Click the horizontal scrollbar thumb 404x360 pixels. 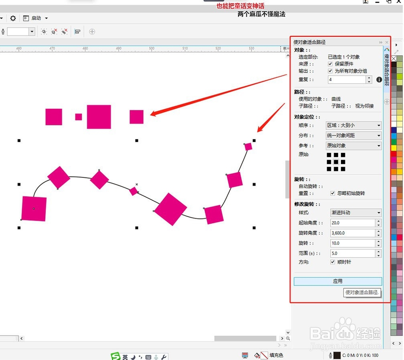coord(245,338)
